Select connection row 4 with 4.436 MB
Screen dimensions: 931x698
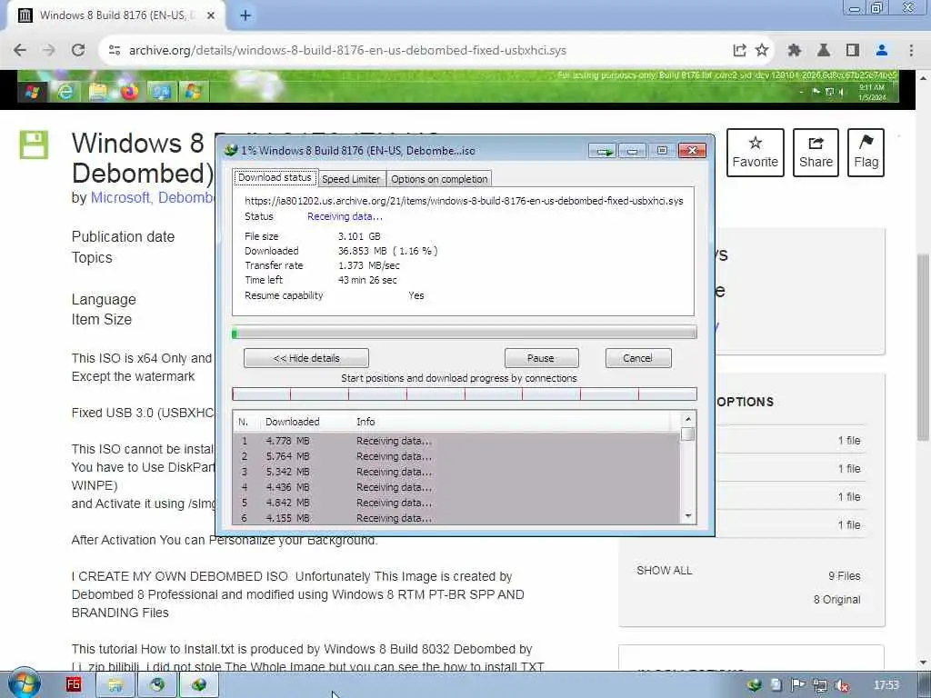coord(456,487)
